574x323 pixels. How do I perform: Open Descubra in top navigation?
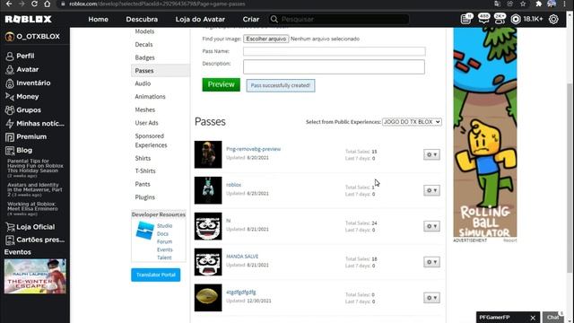pyautogui.click(x=142, y=19)
